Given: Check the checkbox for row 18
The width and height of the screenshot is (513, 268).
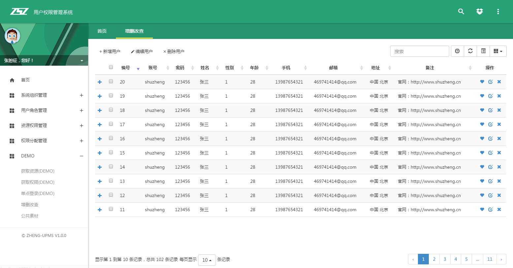Looking at the screenshot, I should pos(111,110).
